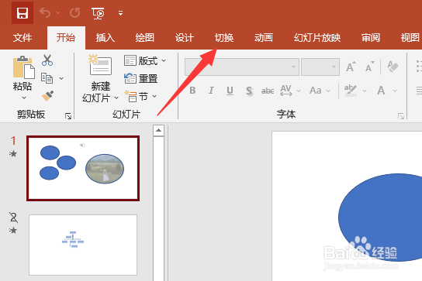Click the Copy icon
Screen dimensions: 422x281
click(47, 78)
